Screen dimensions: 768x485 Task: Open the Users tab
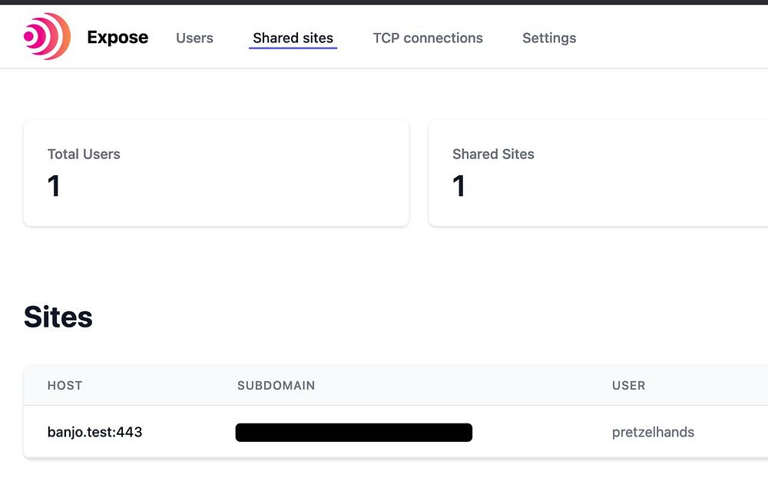point(194,38)
